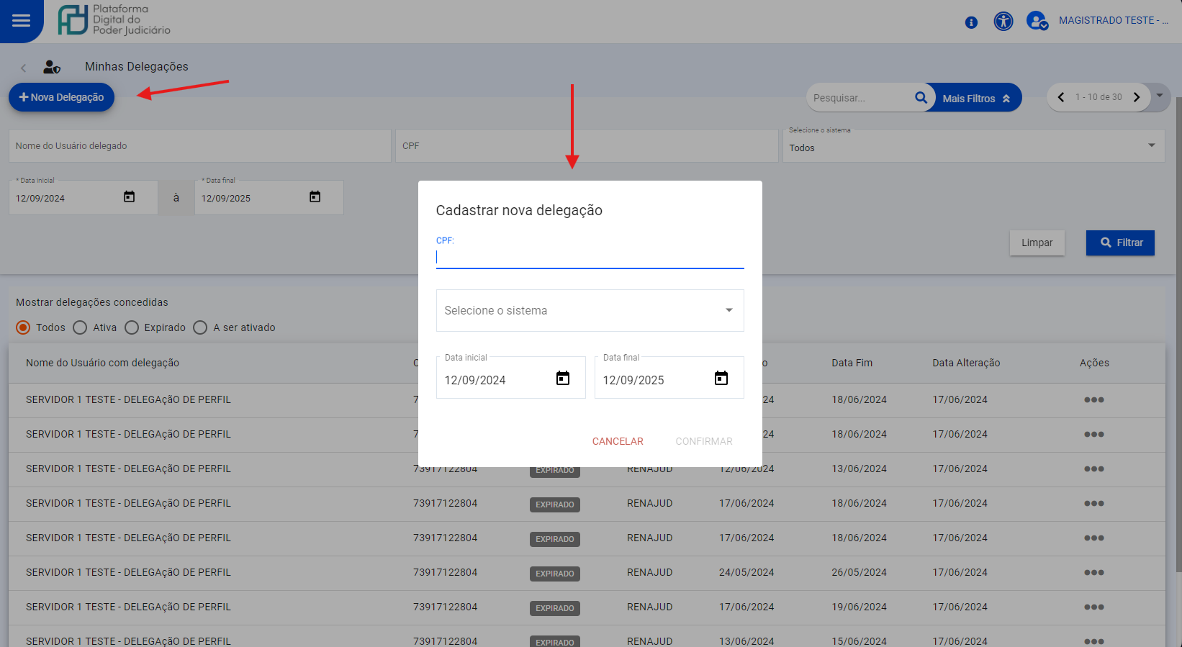The width and height of the screenshot is (1182, 647).
Task: Open the hamburger main menu
Action: click(x=22, y=21)
